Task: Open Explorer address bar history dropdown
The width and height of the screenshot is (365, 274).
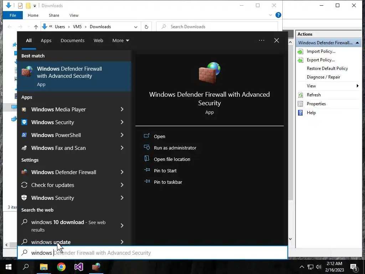Action: [136, 27]
